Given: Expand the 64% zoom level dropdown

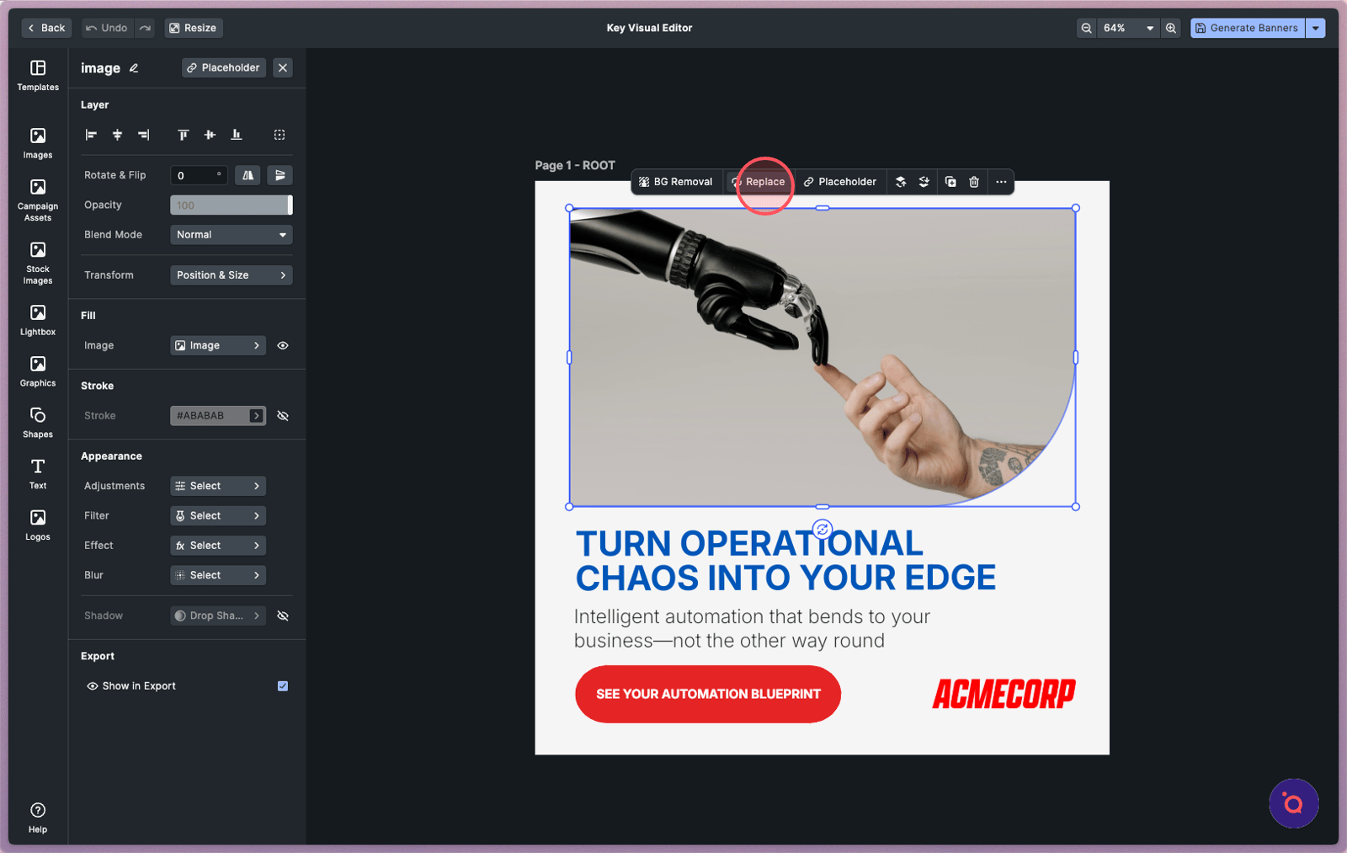Looking at the screenshot, I should pyautogui.click(x=1149, y=28).
